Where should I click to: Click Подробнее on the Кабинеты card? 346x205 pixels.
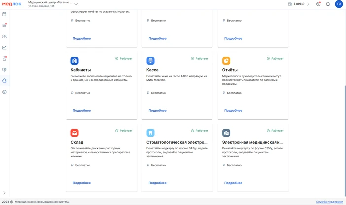82,111
